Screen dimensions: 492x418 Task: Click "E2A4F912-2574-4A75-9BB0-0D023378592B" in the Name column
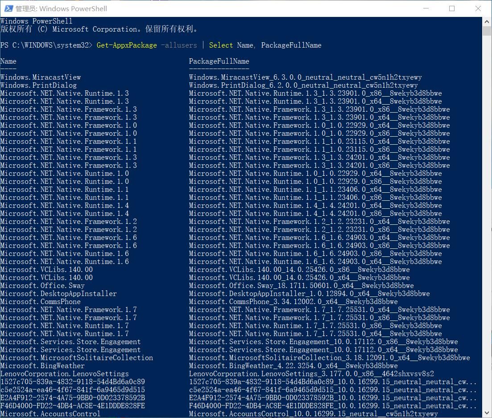(x=72, y=398)
